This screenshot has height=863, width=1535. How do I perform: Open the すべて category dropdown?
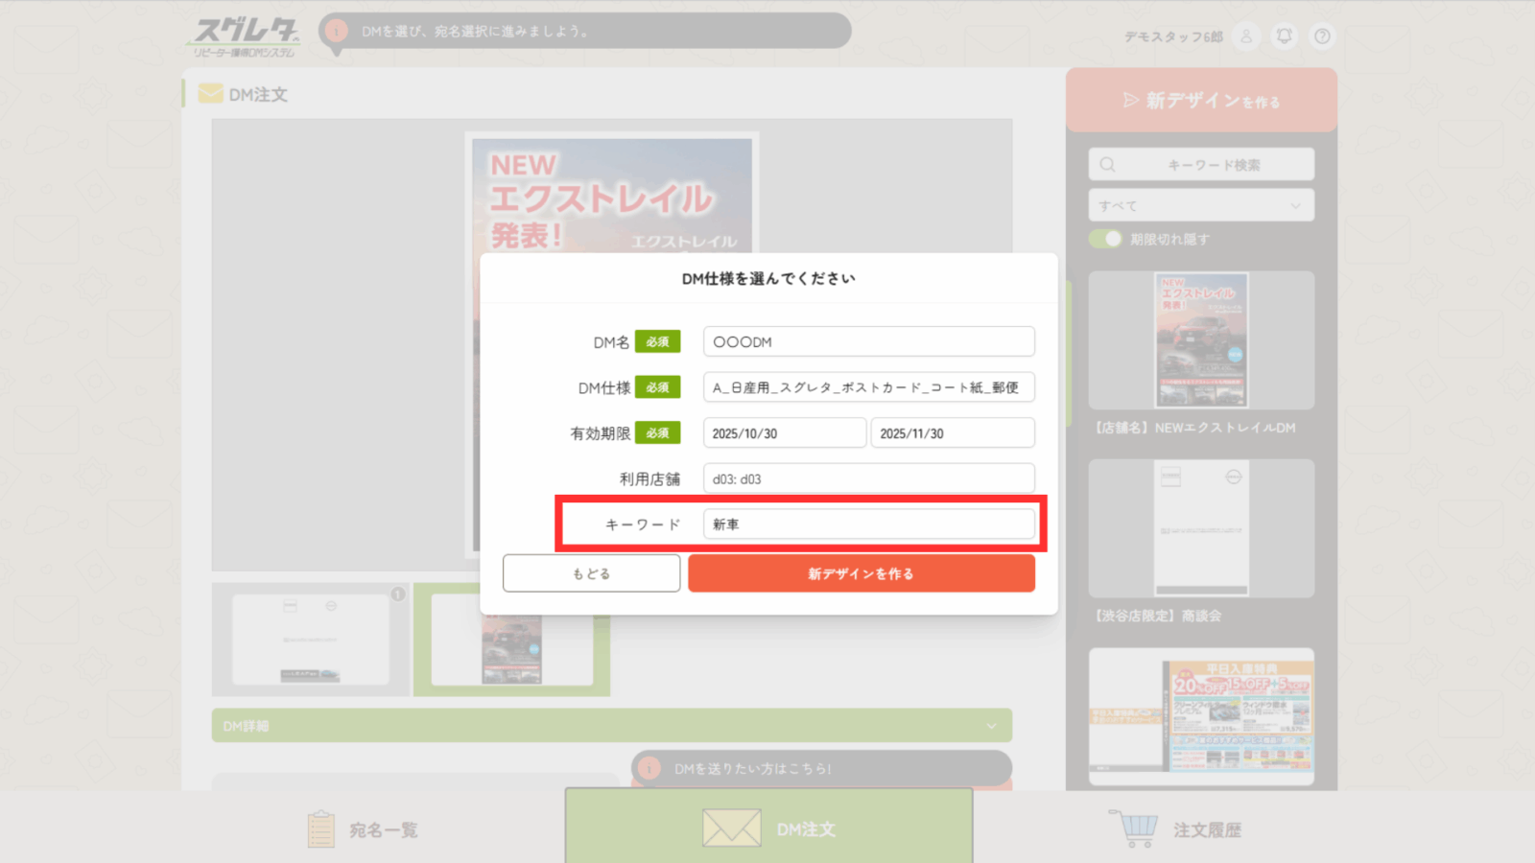pyautogui.click(x=1200, y=205)
